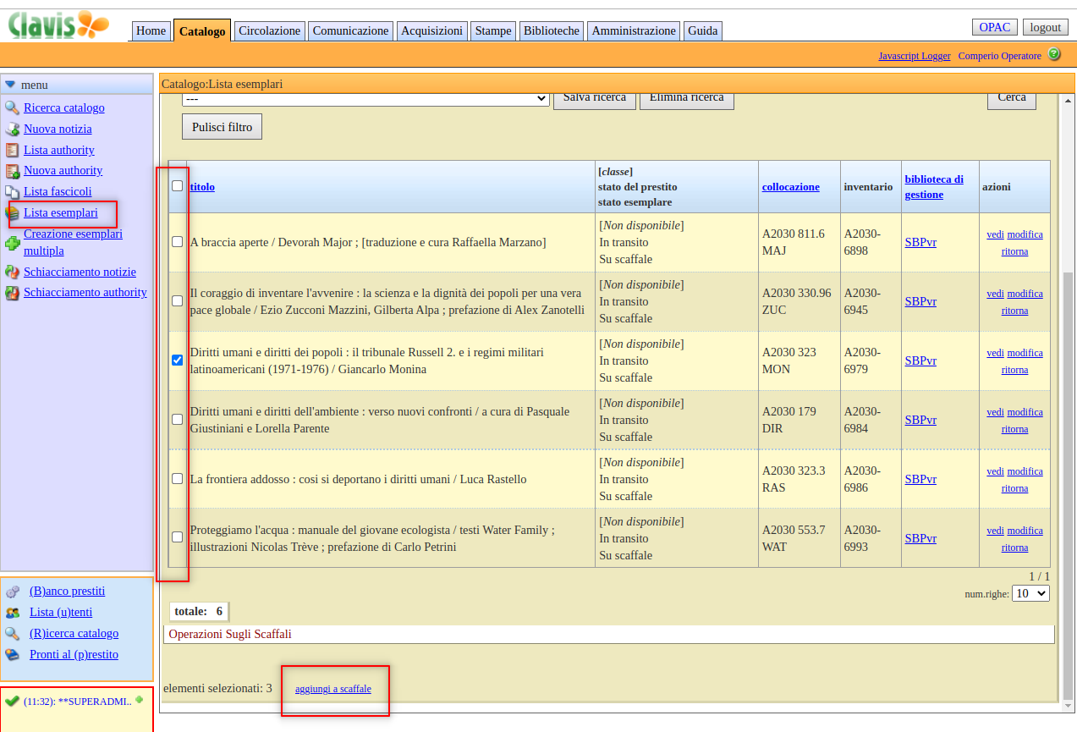
Task: Click the Ricerca catalogo magnifier icon
Action: pyautogui.click(x=12, y=108)
